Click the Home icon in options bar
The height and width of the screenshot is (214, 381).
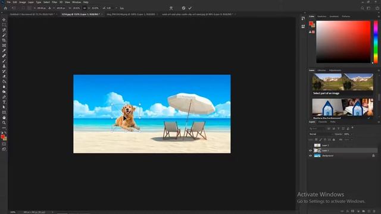pos(5,8)
